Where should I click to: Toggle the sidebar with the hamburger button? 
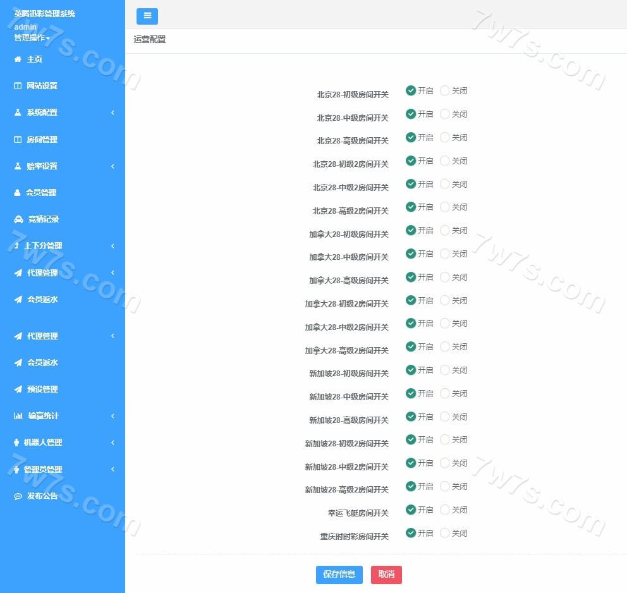click(147, 16)
